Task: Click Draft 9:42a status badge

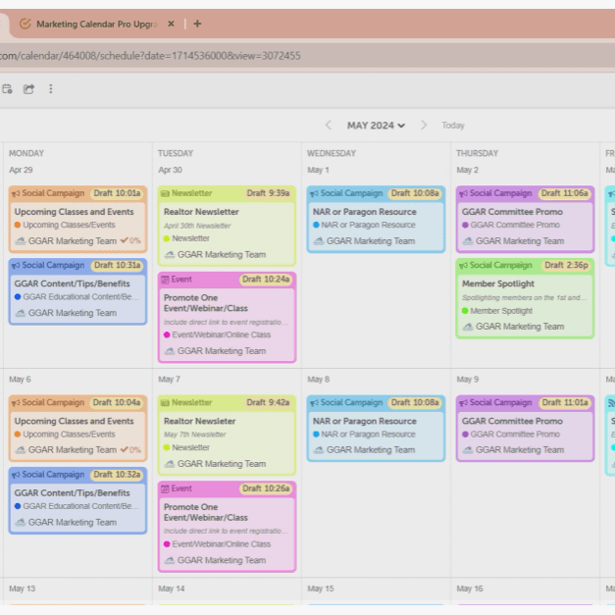Action: click(x=268, y=403)
